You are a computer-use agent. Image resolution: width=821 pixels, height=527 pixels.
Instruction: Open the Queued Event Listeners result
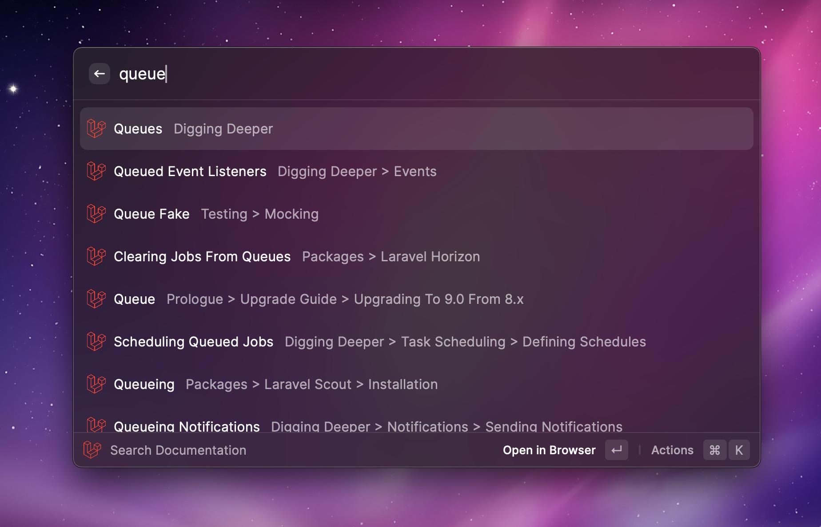point(417,171)
